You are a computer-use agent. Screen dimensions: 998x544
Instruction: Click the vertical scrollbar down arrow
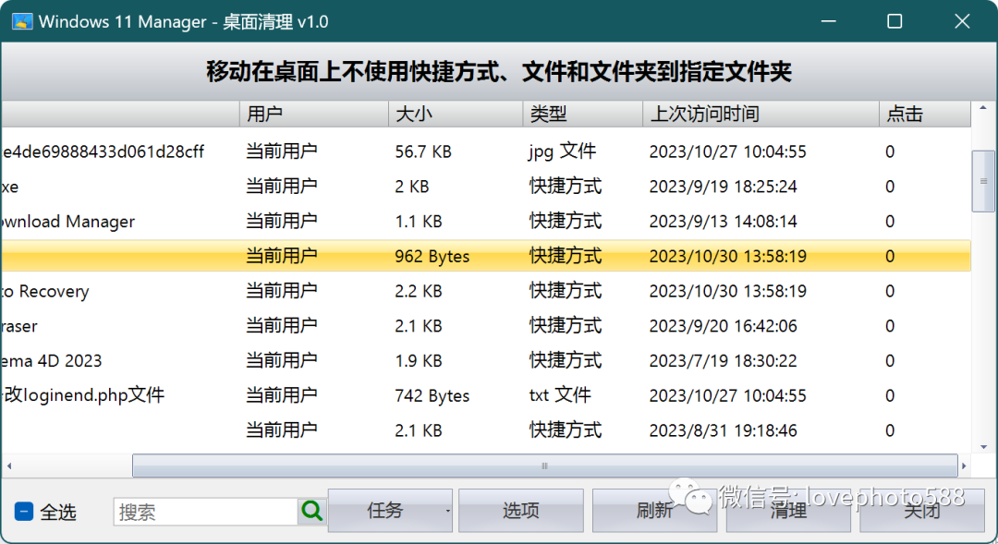pos(983,447)
